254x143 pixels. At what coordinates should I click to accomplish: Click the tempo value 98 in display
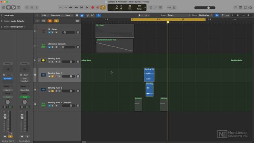click(x=130, y=6)
